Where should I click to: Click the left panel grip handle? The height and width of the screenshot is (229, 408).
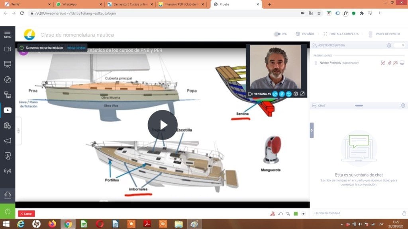tap(18, 130)
